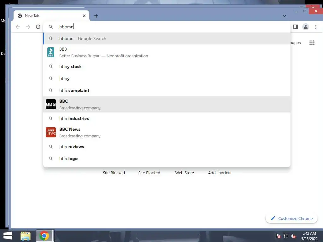The height and width of the screenshot is (242, 323).
Task: Open Action Center flag icon
Action: click(278, 236)
